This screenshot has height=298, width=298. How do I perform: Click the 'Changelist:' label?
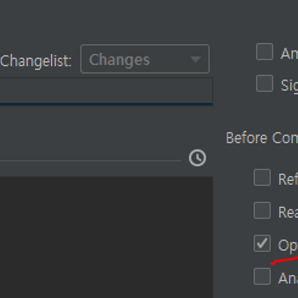[x=36, y=61]
